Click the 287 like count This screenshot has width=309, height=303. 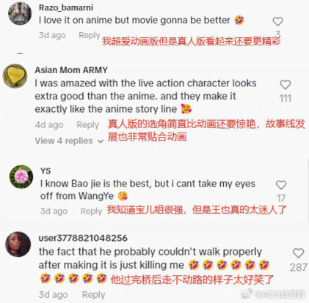coord(298,268)
